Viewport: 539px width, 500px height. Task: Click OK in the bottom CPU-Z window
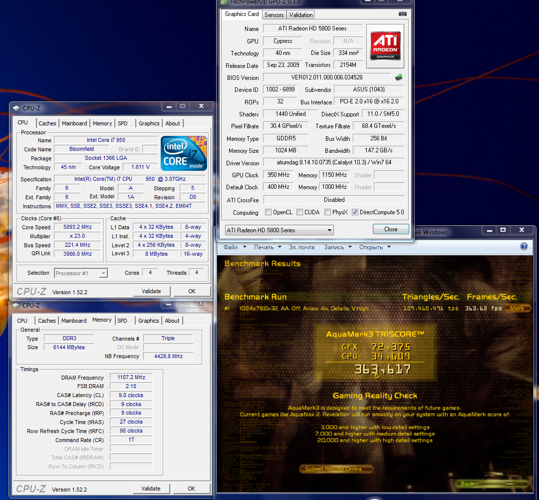tap(192, 489)
